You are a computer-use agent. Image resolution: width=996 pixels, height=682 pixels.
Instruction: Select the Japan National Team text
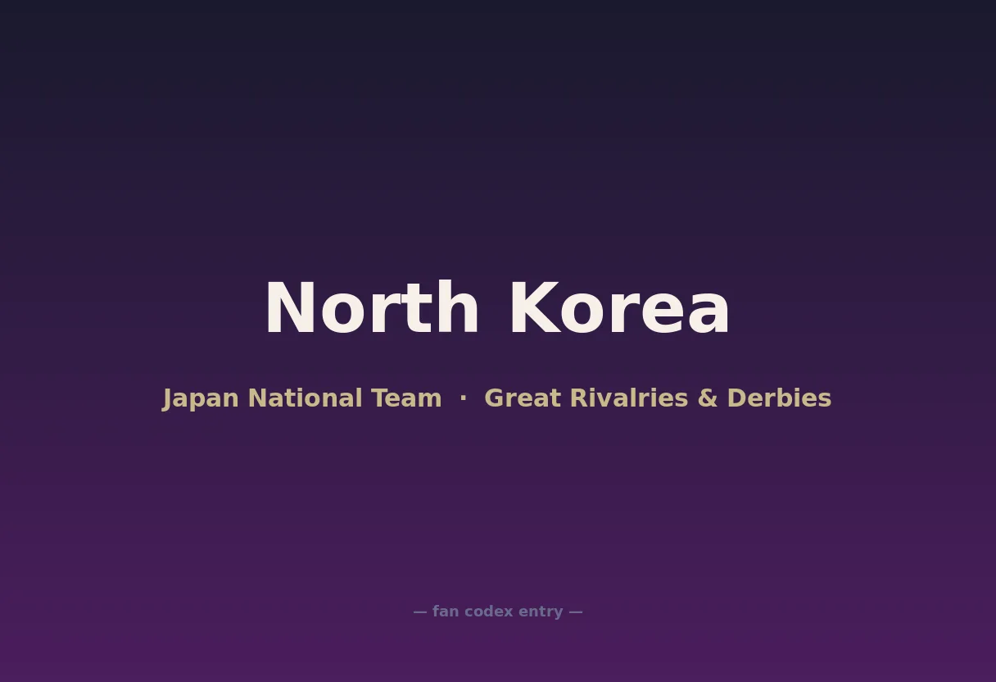pyautogui.click(x=302, y=398)
